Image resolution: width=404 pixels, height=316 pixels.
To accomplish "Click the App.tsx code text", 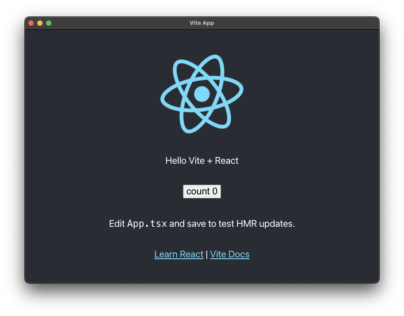I will [x=147, y=224].
